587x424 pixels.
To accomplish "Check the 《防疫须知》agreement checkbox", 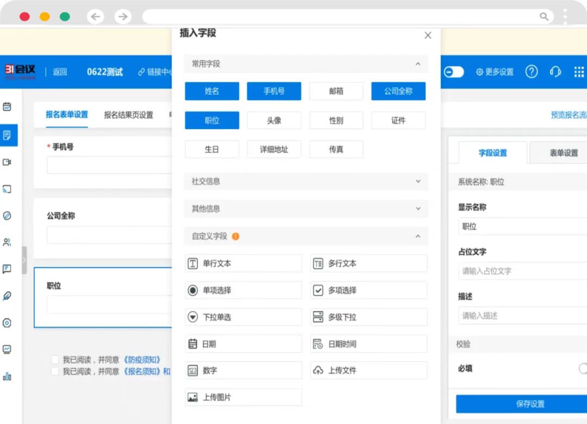I will [55, 359].
